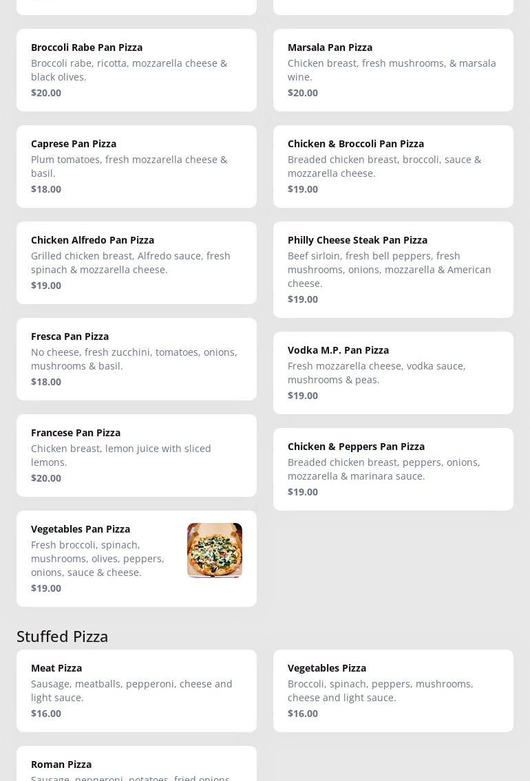The width and height of the screenshot is (530, 781).
Task: Open the Vegetables Pan Pizza photo thumbnail
Action: pyautogui.click(x=214, y=550)
